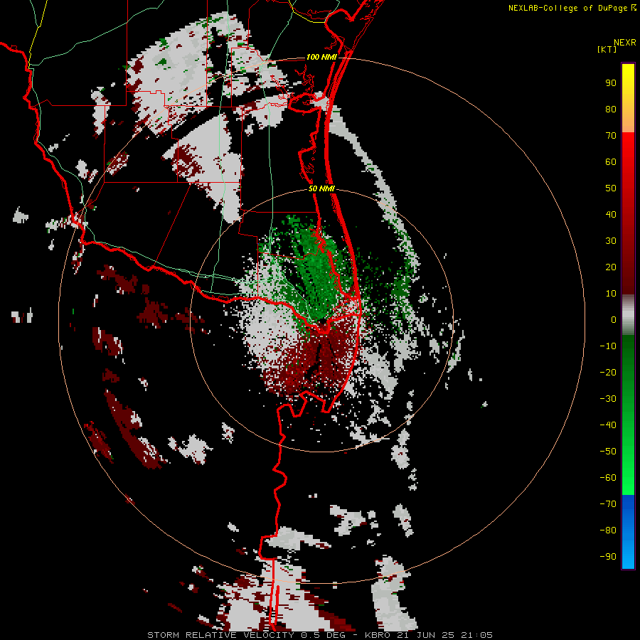Click the -90 knot scale label
The height and width of the screenshot is (640, 640).
click(x=608, y=556)
